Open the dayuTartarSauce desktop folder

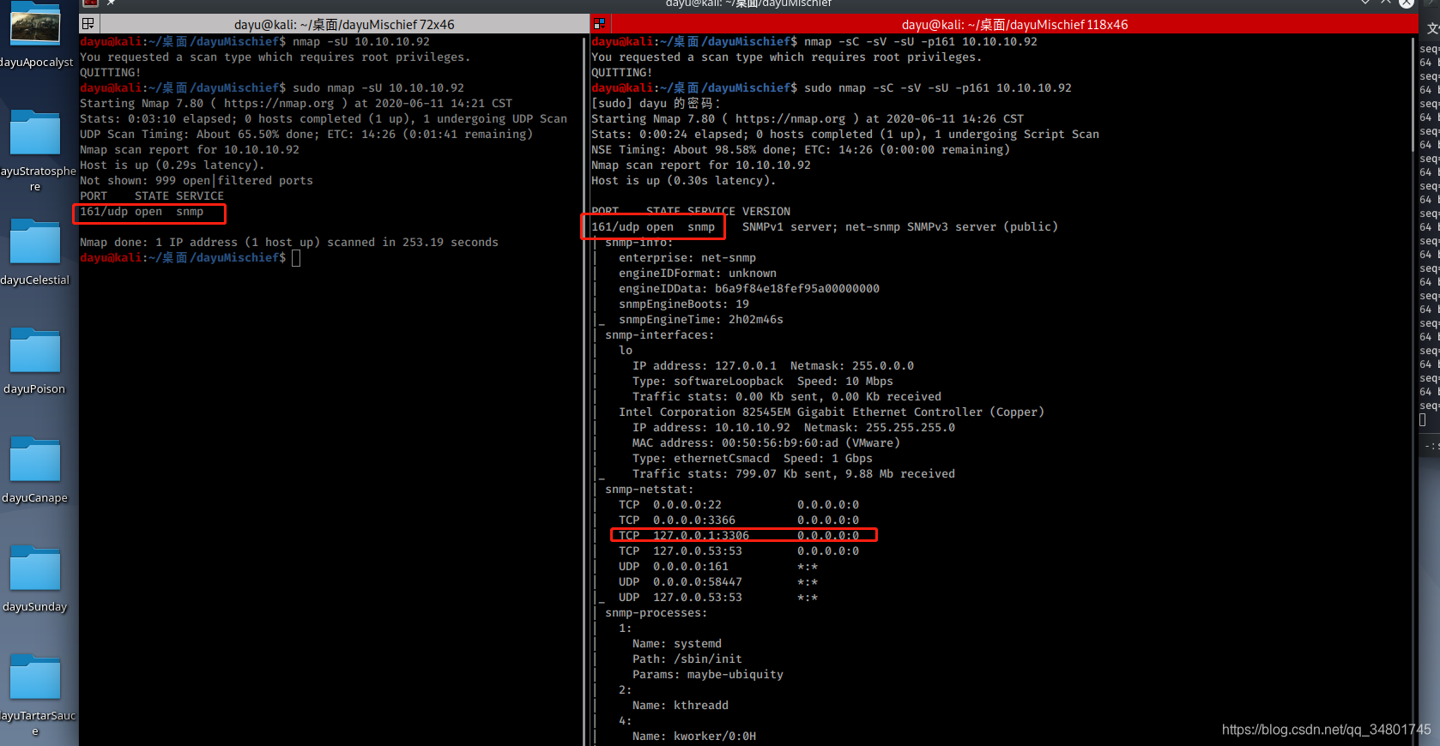(x=35, y=677)
